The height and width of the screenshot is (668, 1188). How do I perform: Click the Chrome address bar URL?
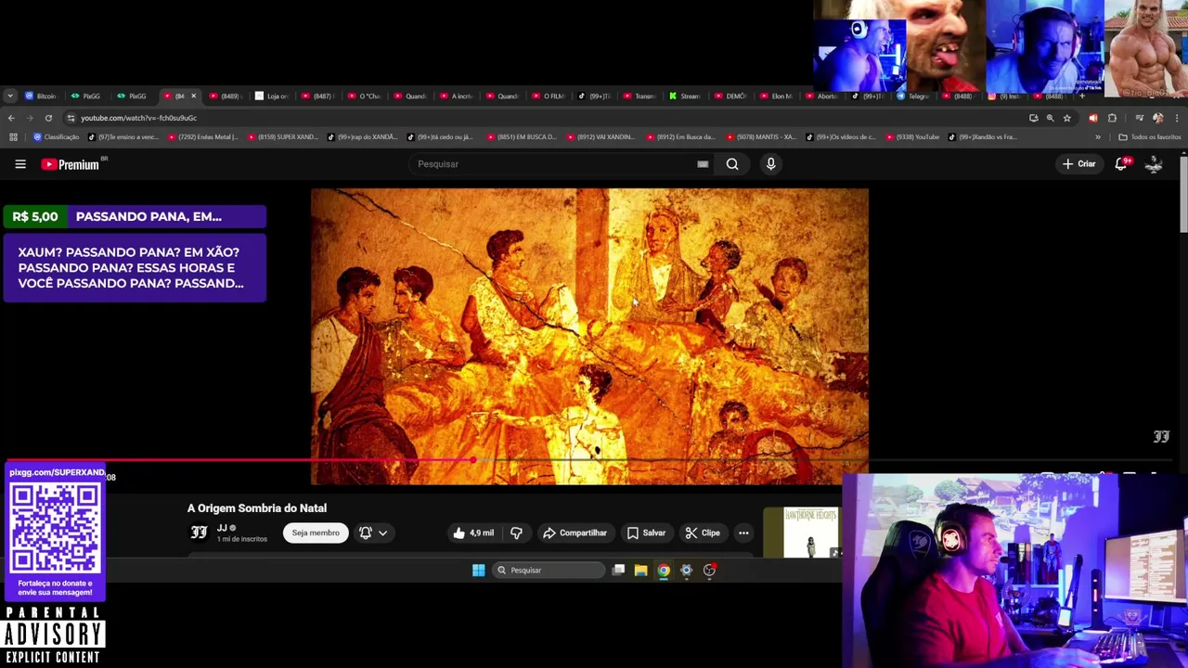(138, 118)
